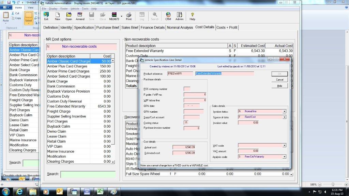Image resolution: width=349 pixels, height=196 pixels.
Task: Click the New record toolbar icon
Action: (x=58, y=16)
